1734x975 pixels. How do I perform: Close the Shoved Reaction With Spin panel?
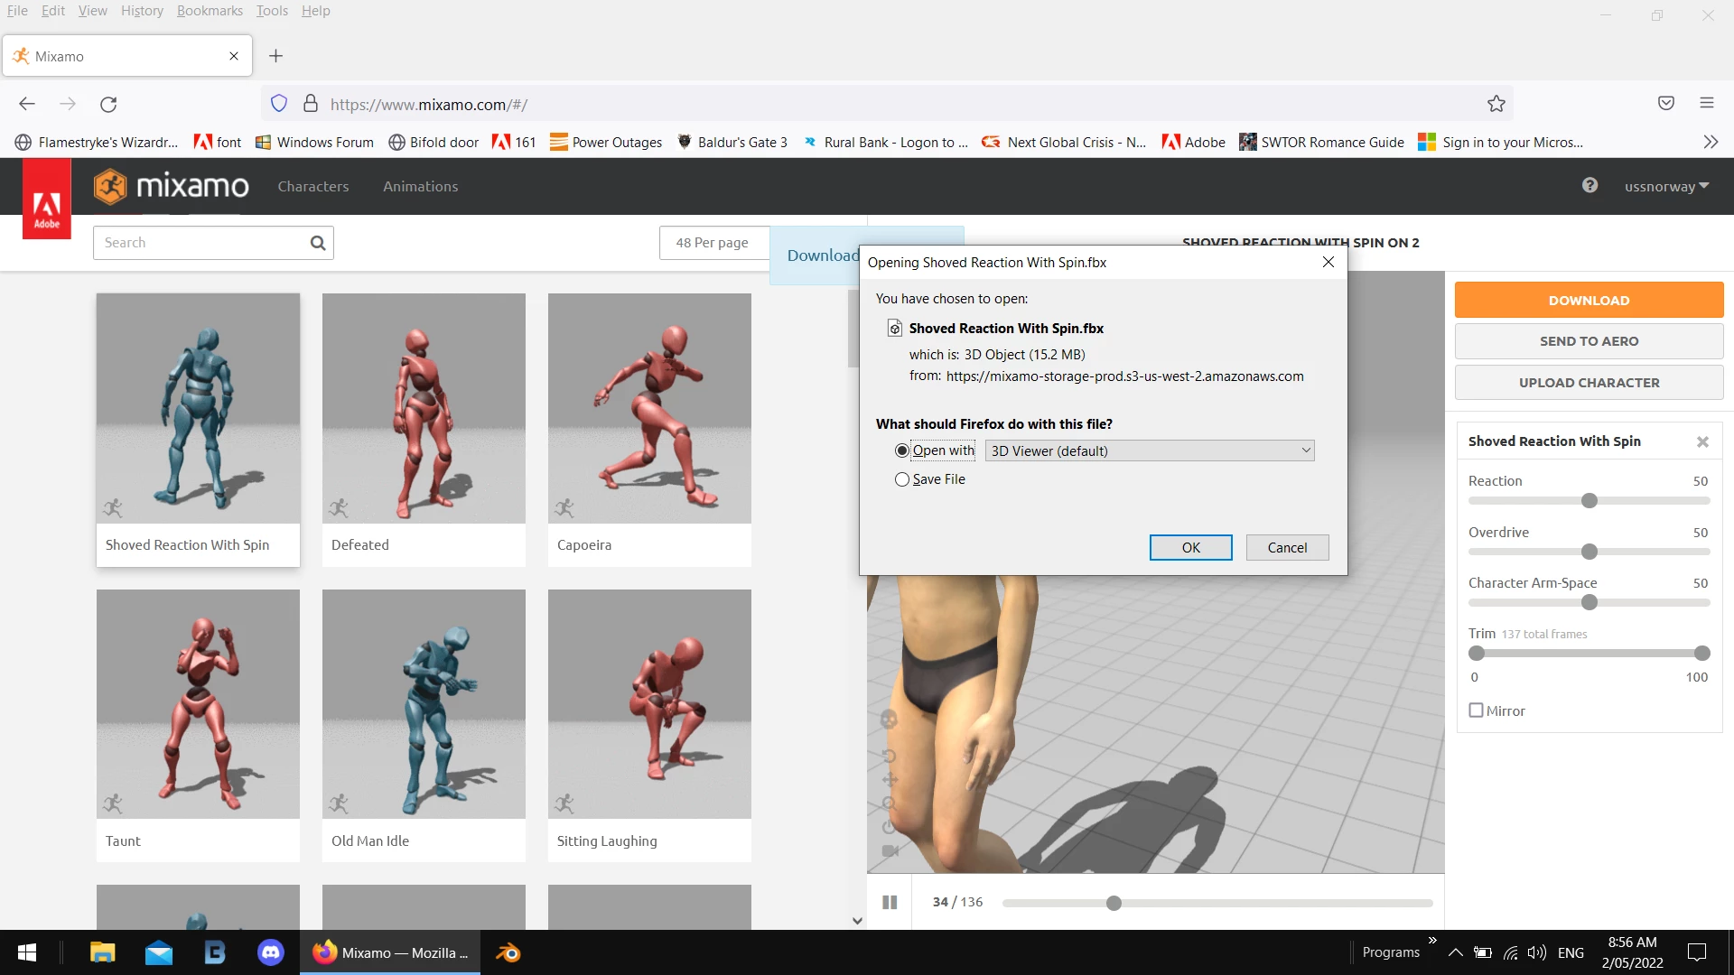1702,441
